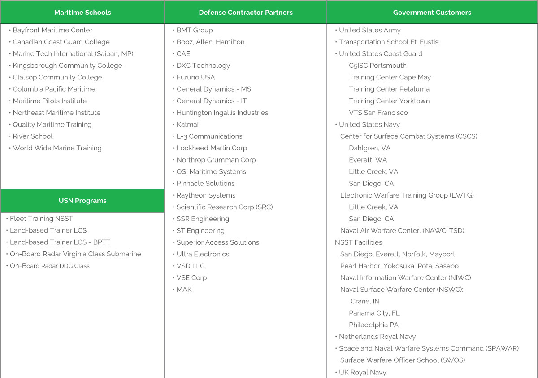Click Huntington Ingallis Industries entry
The height and width of the screenshot is (378, 538).
pyautogui.click(x=222, y=113)
